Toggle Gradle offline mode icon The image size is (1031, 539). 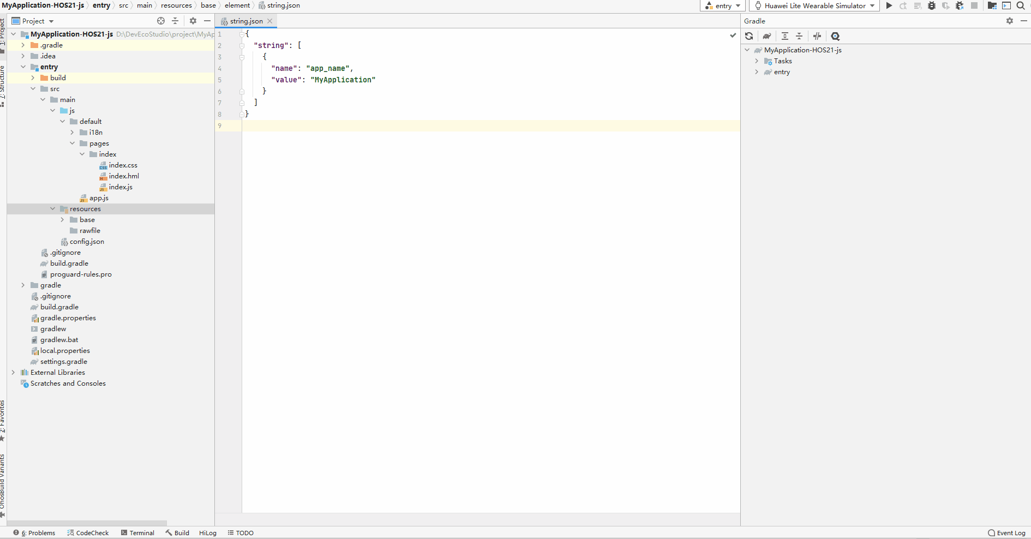817,36
